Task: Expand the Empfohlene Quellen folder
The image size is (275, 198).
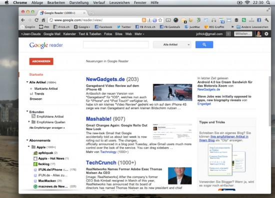Action: (29, 122)
